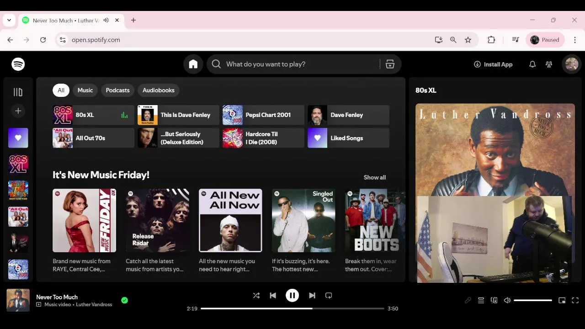Skip to next track
585x329 pixels.
tap(312, 296)
